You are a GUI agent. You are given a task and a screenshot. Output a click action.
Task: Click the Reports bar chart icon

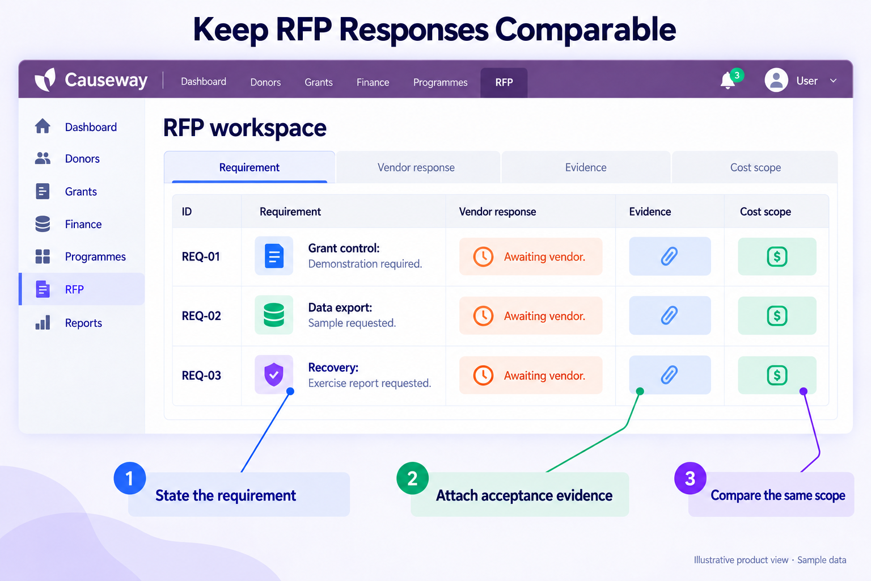[43, 322]
